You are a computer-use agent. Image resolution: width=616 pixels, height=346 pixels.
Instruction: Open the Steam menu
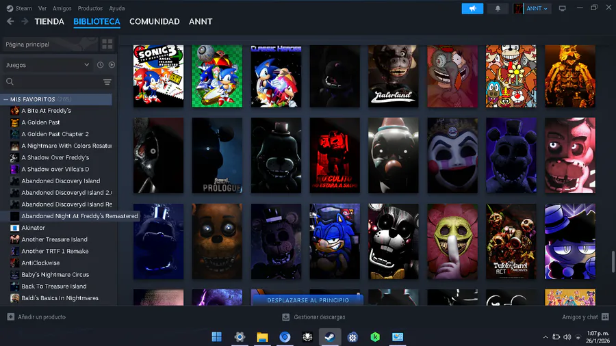pyautogui.click(x=19, y=8)
